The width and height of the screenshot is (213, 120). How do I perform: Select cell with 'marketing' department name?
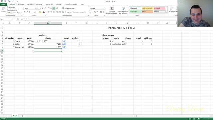pos(117,44)
